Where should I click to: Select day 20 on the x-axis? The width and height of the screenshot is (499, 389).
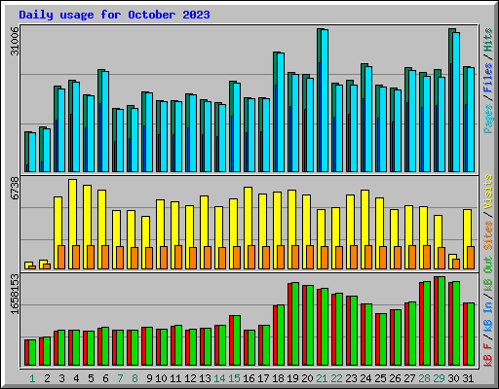[307, 378]
